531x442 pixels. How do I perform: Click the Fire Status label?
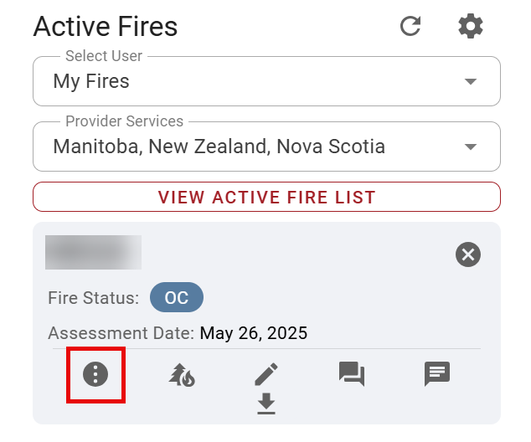coord(94,298)
